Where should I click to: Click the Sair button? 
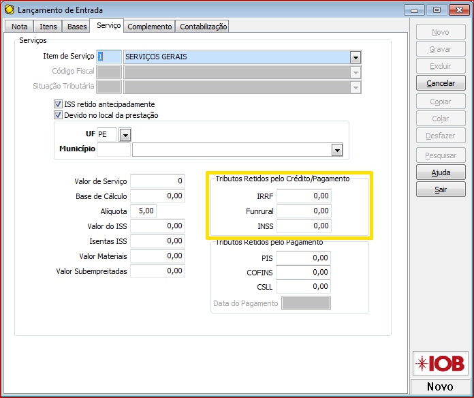point(441,189)
